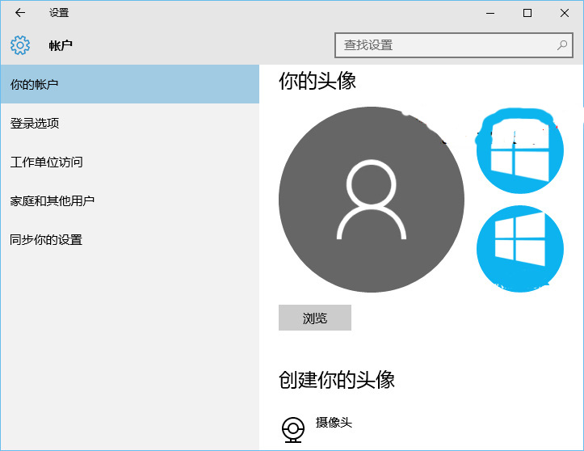Click the 创建你的头像 heading
The height and width of the screenshot is (451, 584).
tap(337, 380)
